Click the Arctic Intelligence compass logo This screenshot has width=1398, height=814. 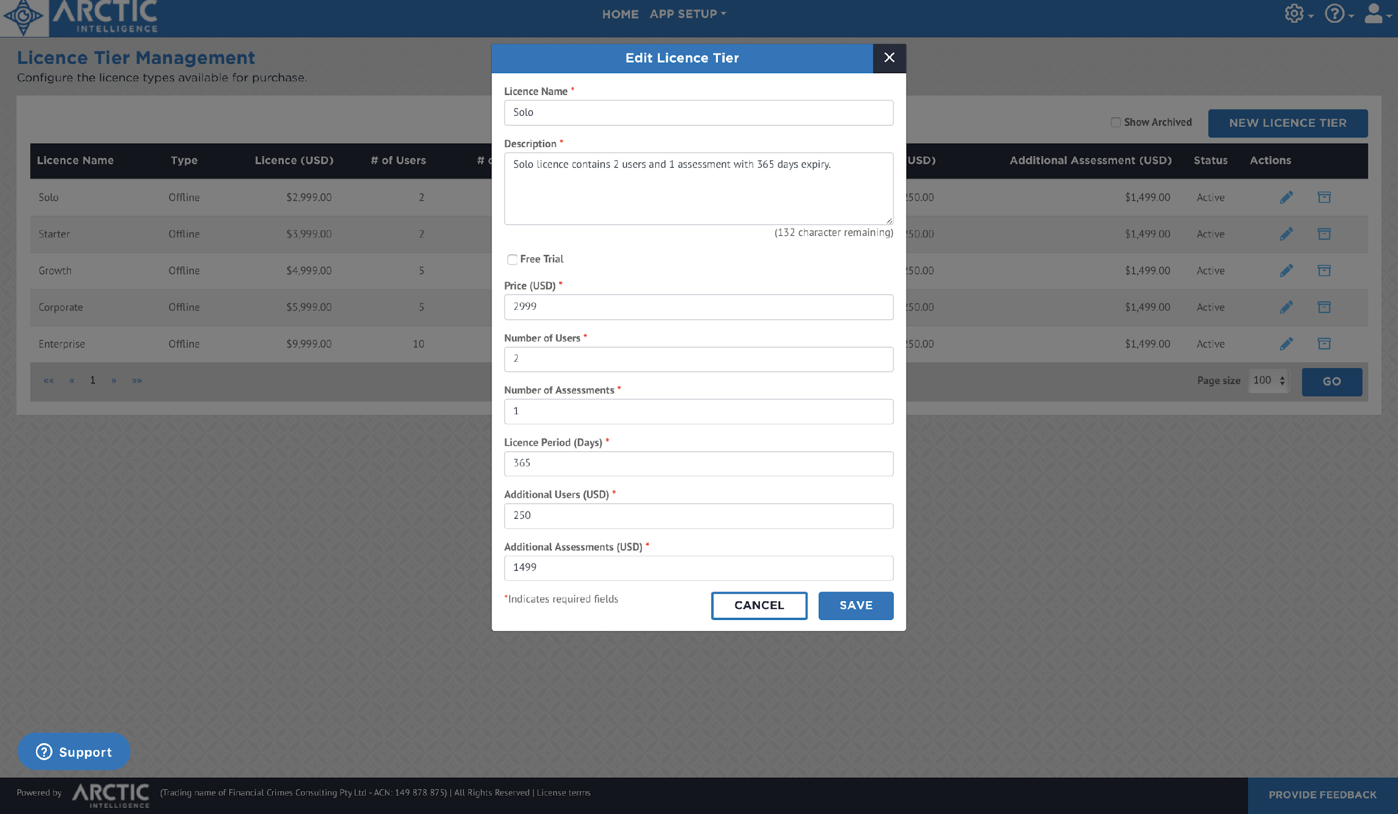click(23, 17)
